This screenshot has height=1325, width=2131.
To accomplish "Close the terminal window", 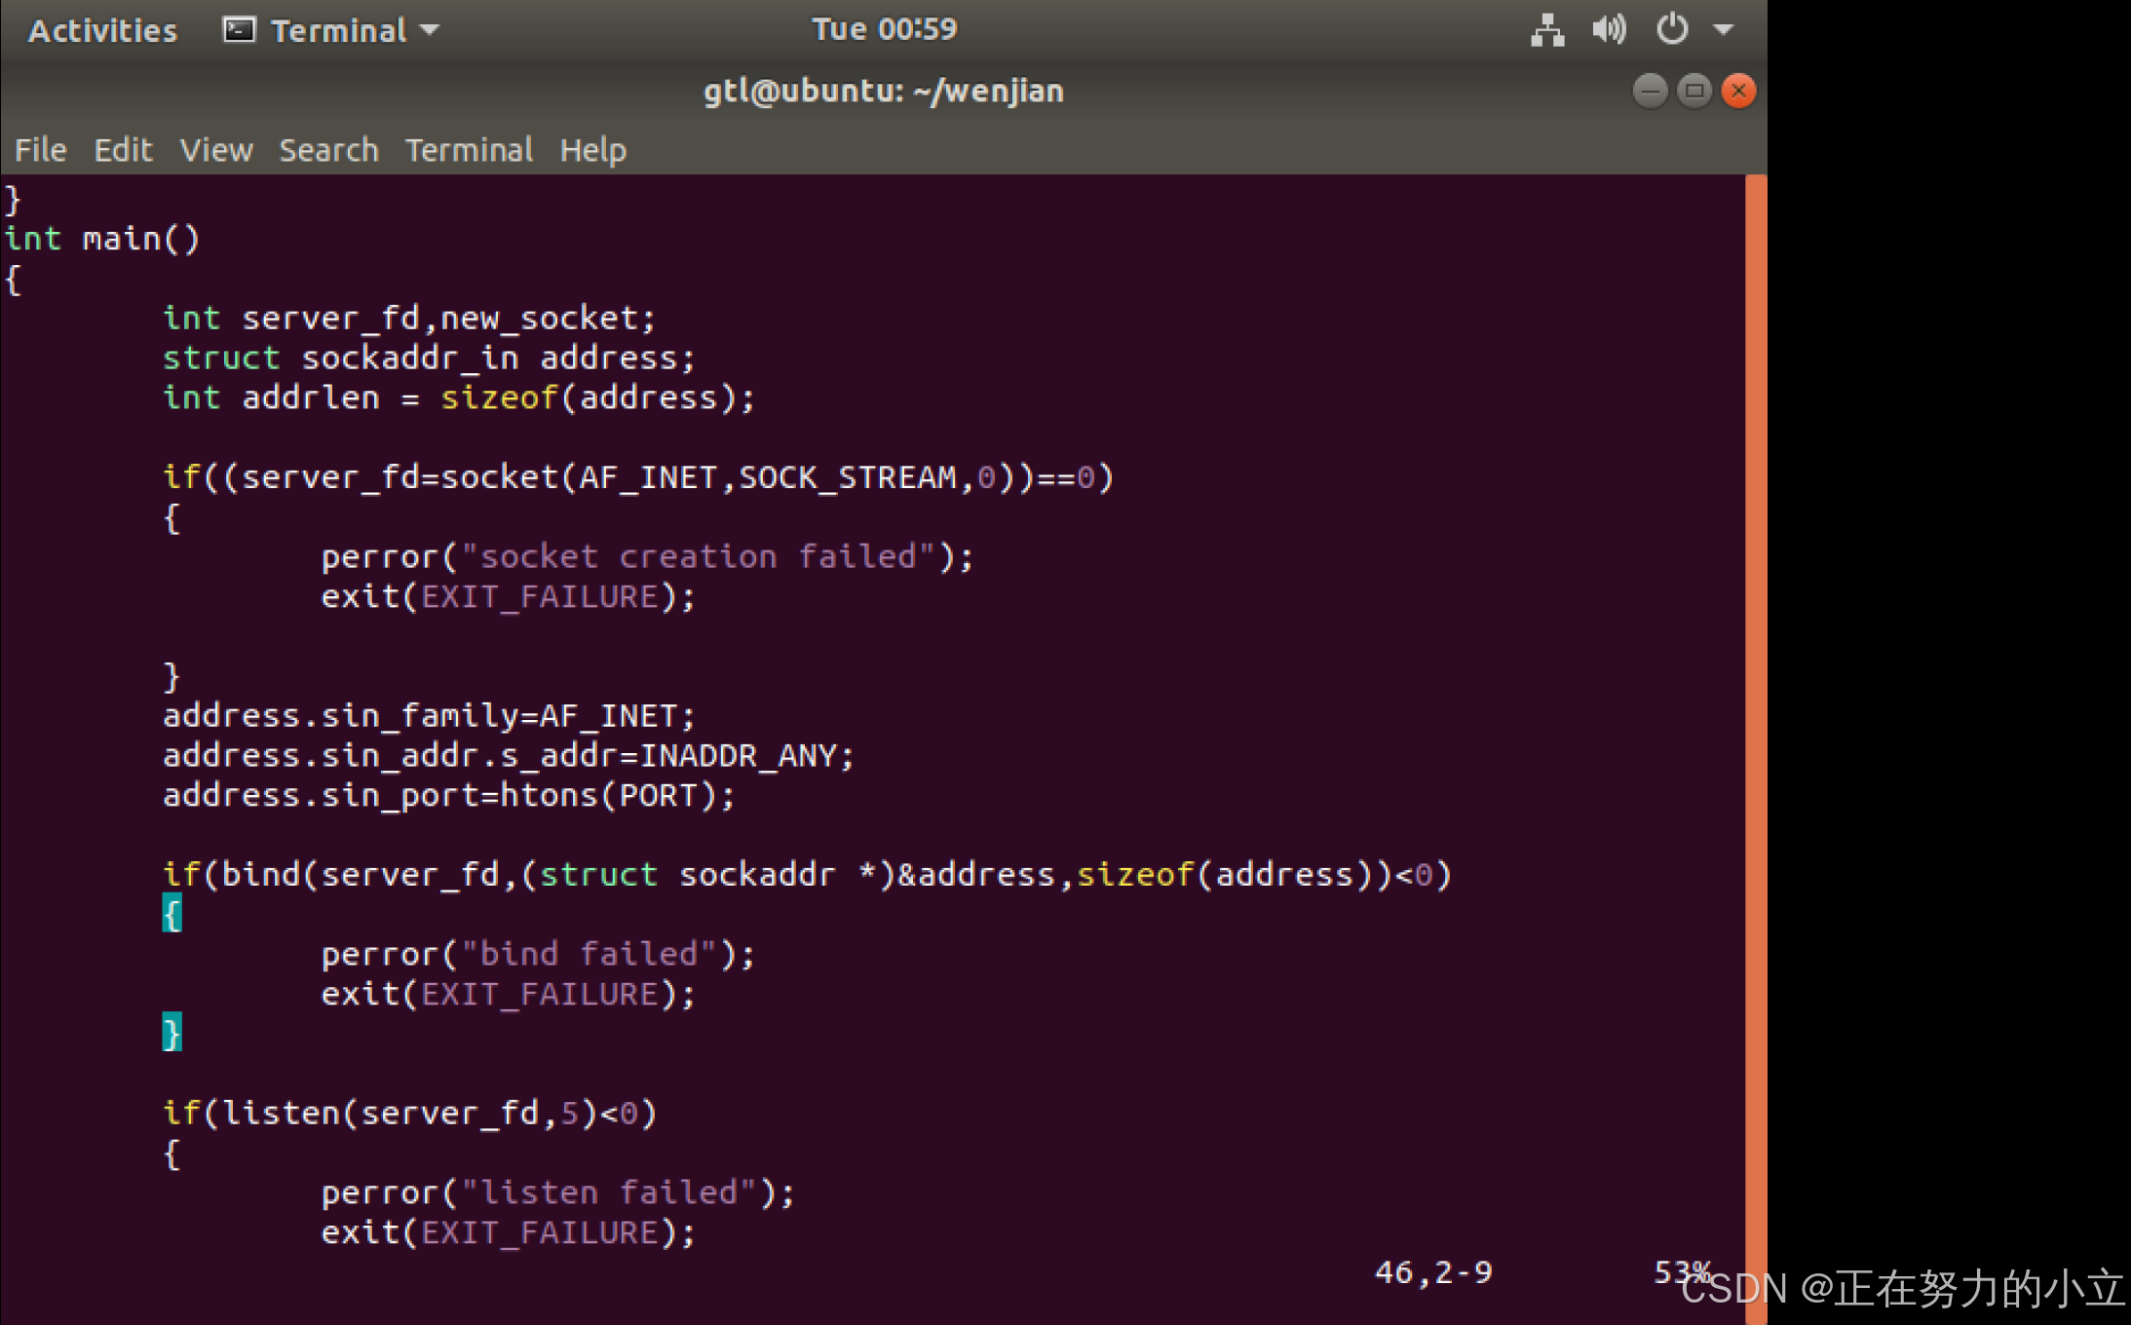I will [1738, 91].
